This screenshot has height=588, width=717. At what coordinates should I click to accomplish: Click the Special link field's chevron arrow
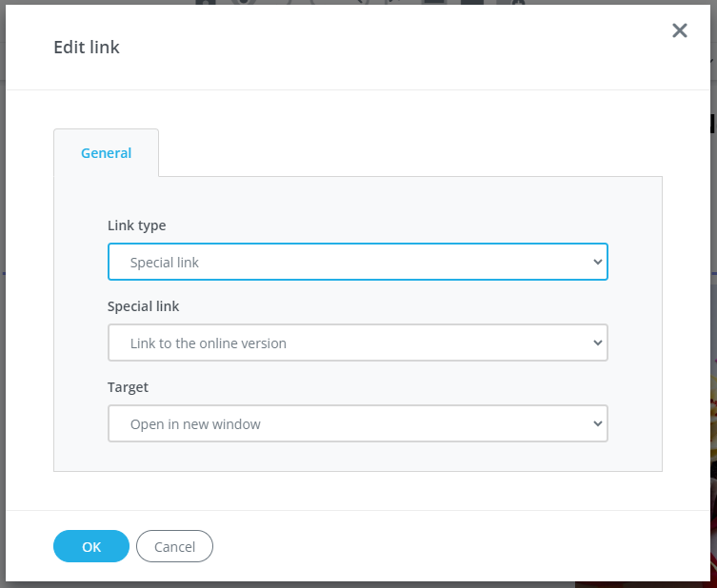[597, 343]
